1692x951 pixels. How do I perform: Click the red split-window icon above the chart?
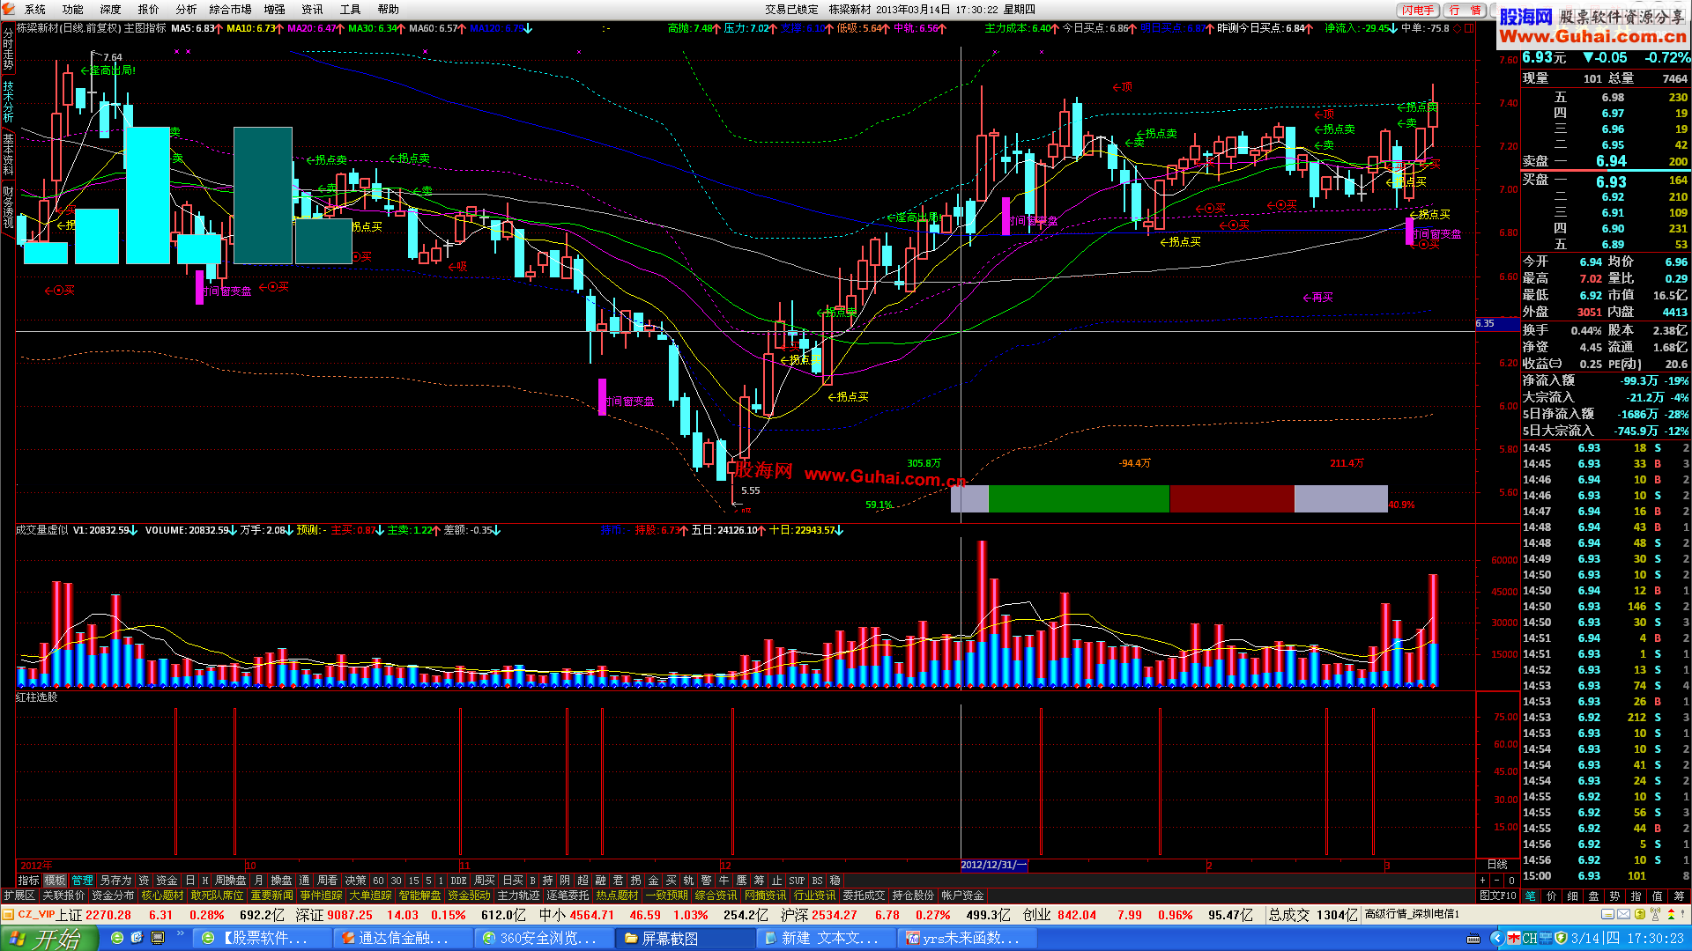tap(1468, 28)
